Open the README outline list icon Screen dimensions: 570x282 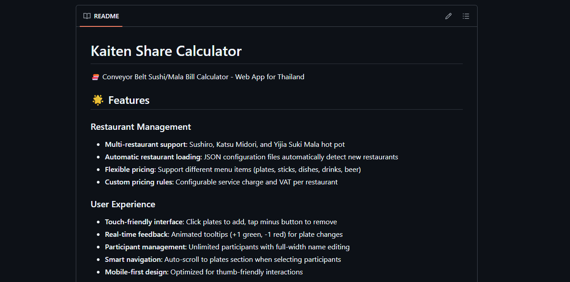pos(466,16)
